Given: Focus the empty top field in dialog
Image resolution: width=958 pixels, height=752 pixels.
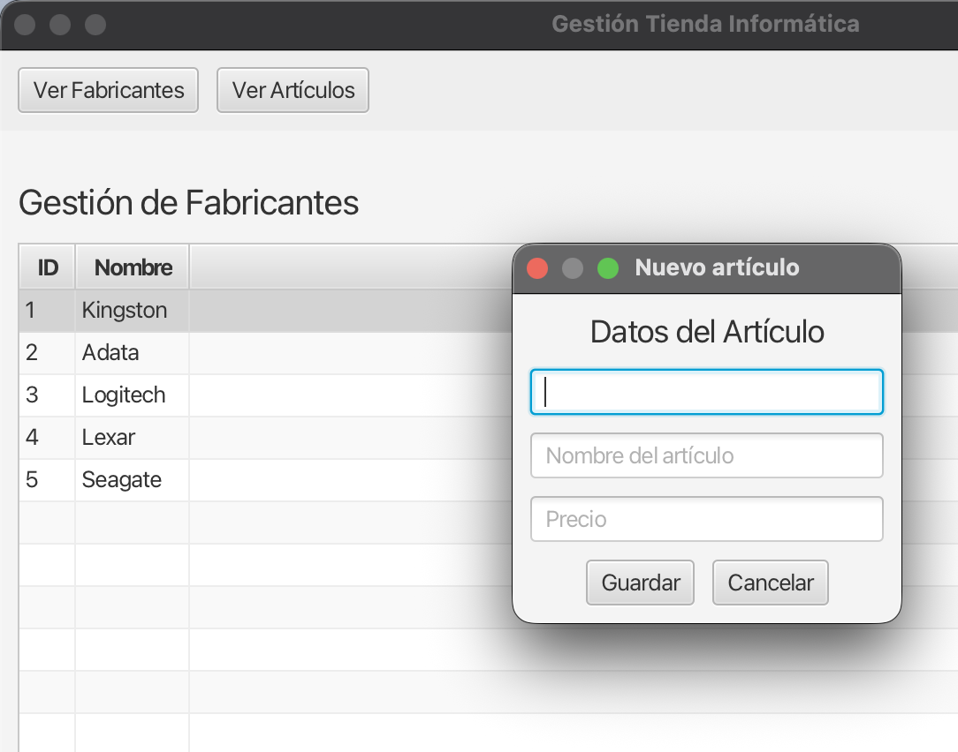Looking at the screenshot, I should pos(707,392).
